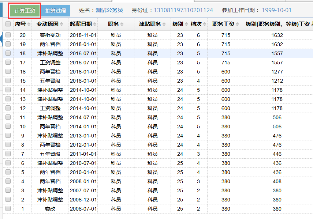Enable the checkbox on row 13
The height and width of the screenshot is (219, 313).
8,99
